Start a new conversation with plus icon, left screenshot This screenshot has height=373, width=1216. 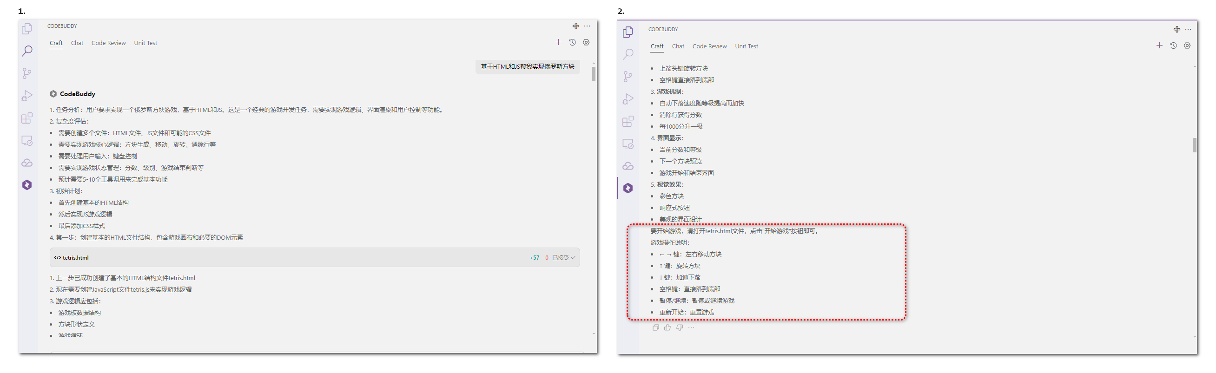pos(558,42)
